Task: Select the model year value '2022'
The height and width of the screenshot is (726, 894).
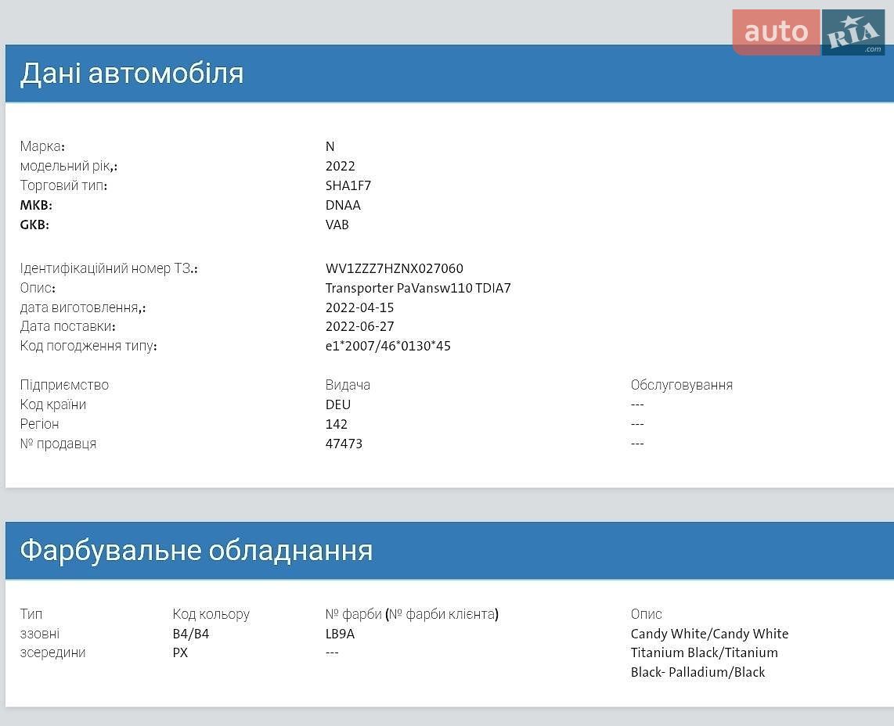Action: (341, 166)
